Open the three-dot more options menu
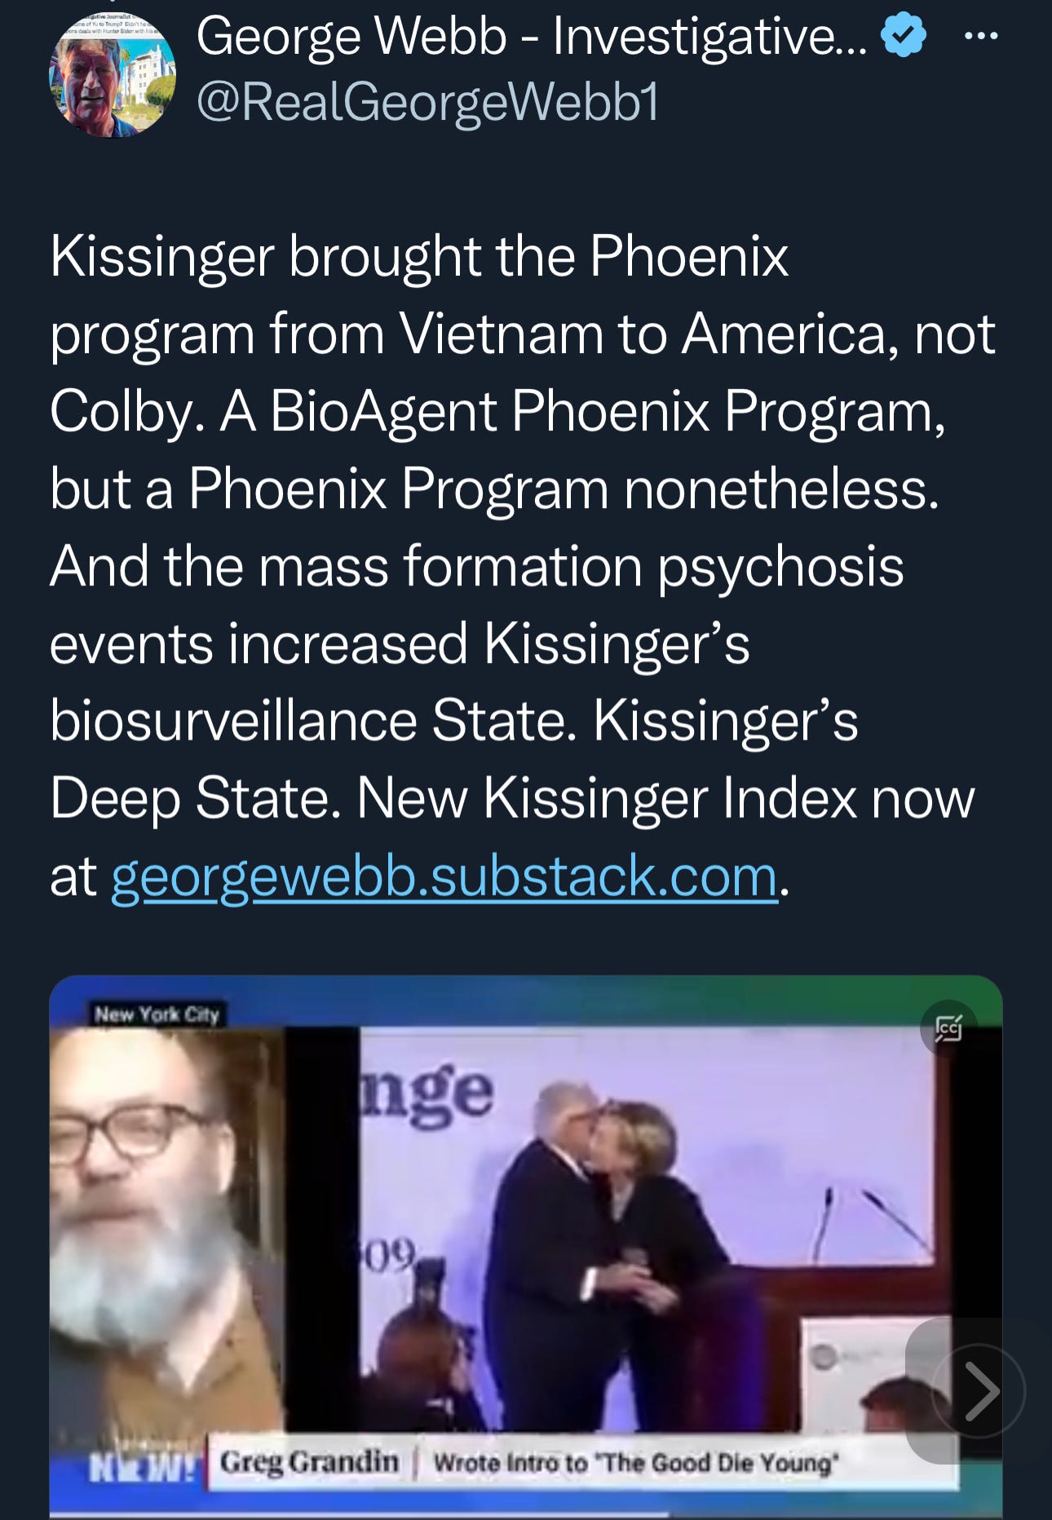 click(x=980, y=36)
